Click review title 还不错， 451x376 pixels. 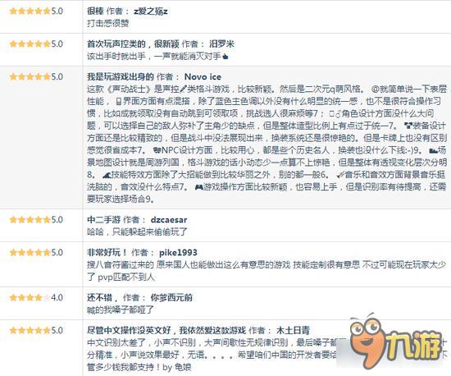click(x=102, y=298)
